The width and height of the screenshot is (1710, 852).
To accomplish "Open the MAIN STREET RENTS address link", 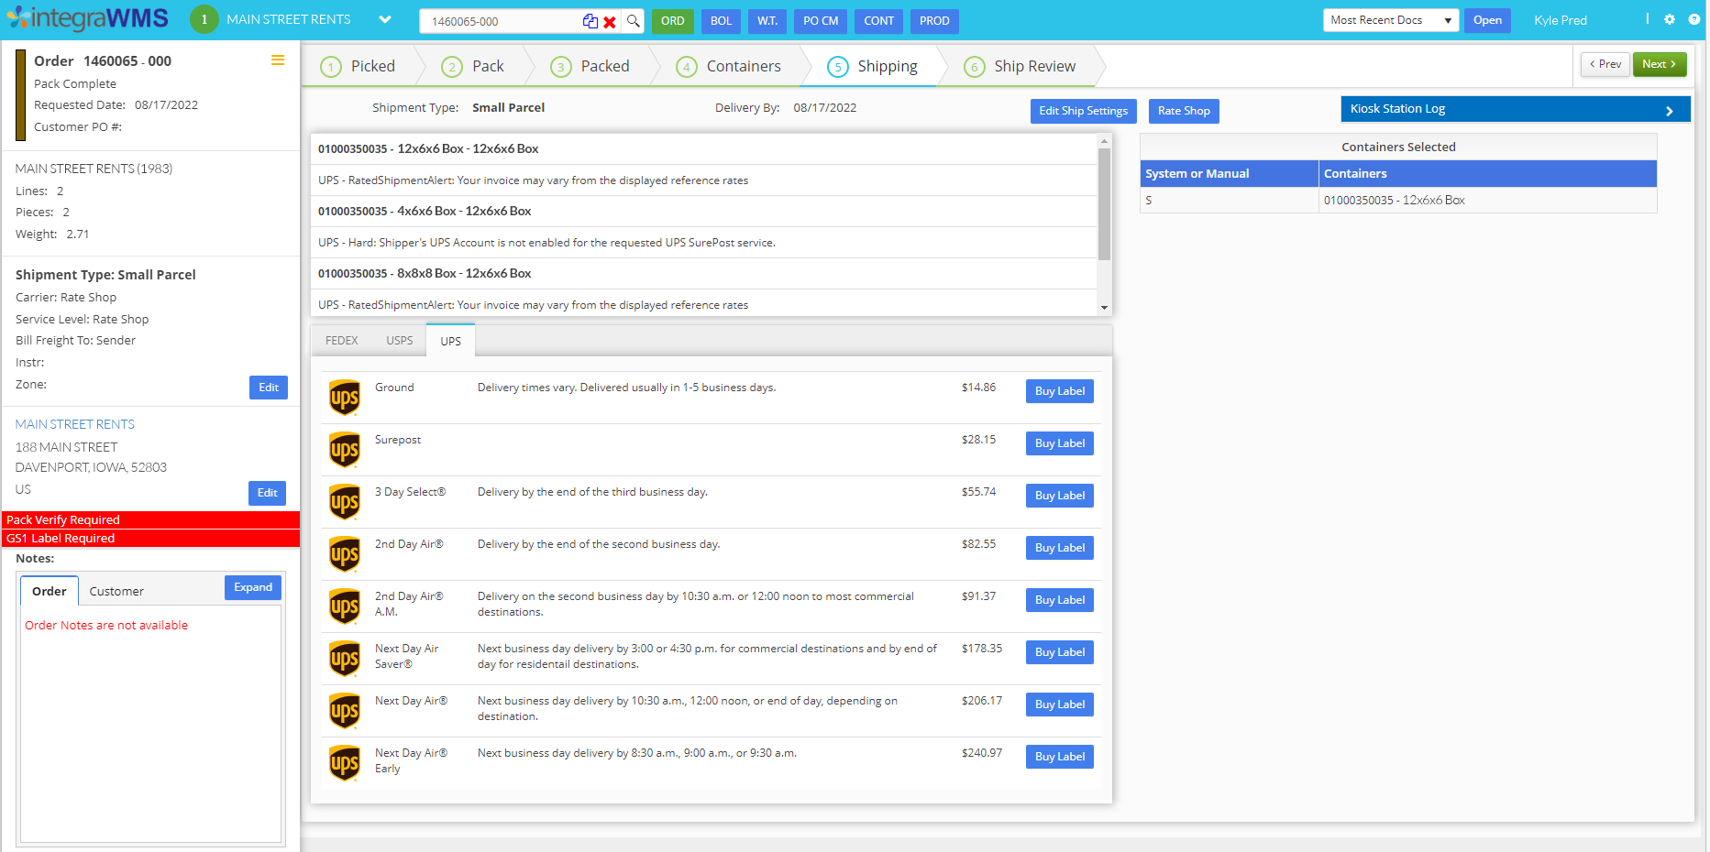I will (x=75, y=424).
